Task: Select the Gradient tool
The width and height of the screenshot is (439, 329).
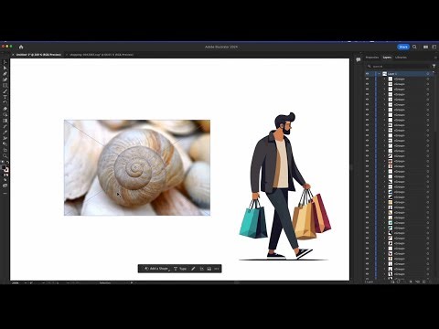Action: tap(5, 121)
